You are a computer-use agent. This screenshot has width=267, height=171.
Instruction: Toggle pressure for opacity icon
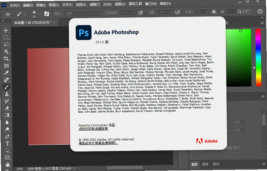(x=140, y=13)
